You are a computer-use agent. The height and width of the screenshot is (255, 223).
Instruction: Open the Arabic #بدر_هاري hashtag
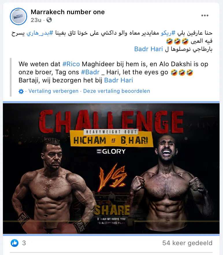click(x=40, y=33)
